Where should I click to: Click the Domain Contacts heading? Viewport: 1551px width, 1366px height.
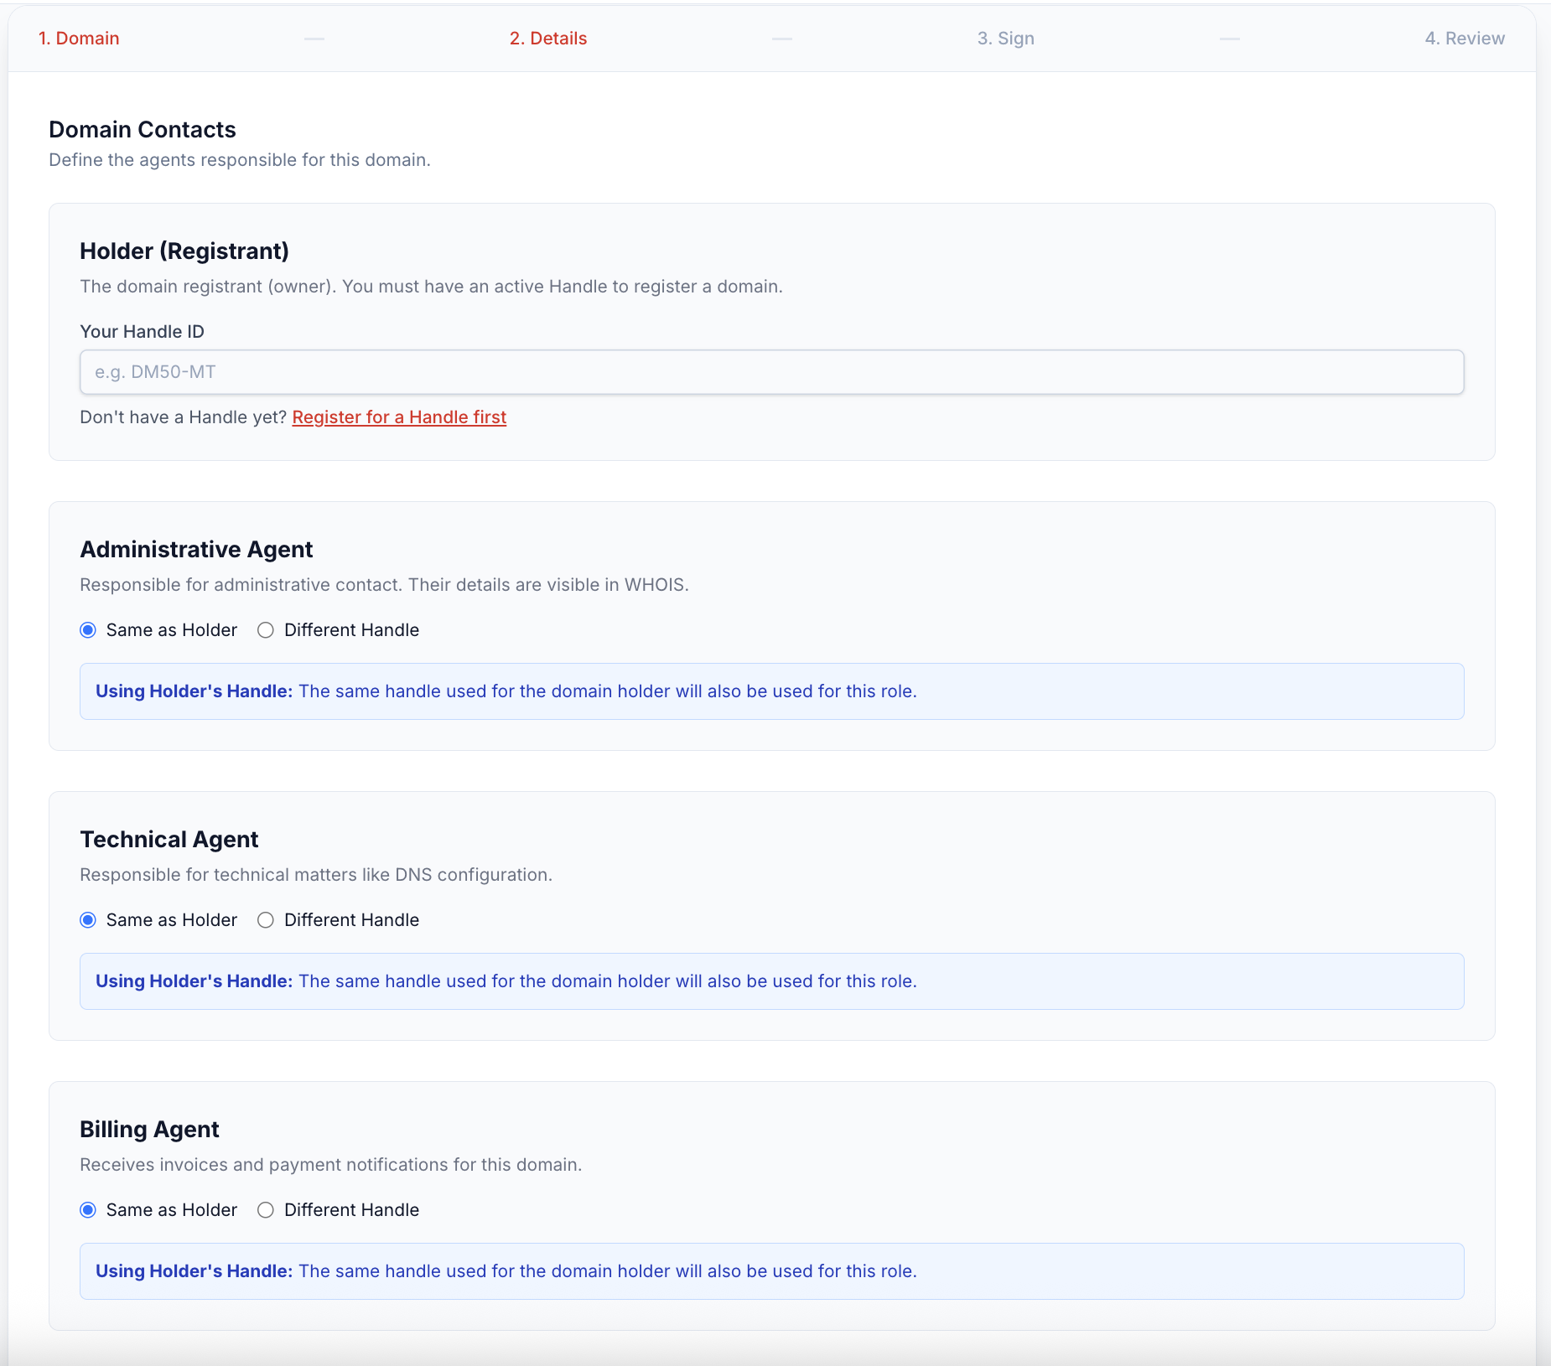[x=143, y=130]
